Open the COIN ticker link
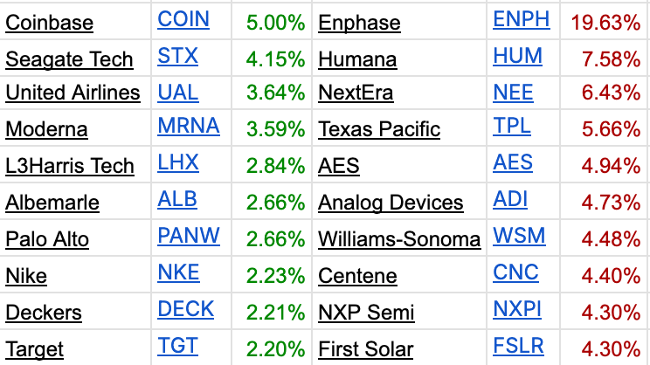 coord(183,19)
